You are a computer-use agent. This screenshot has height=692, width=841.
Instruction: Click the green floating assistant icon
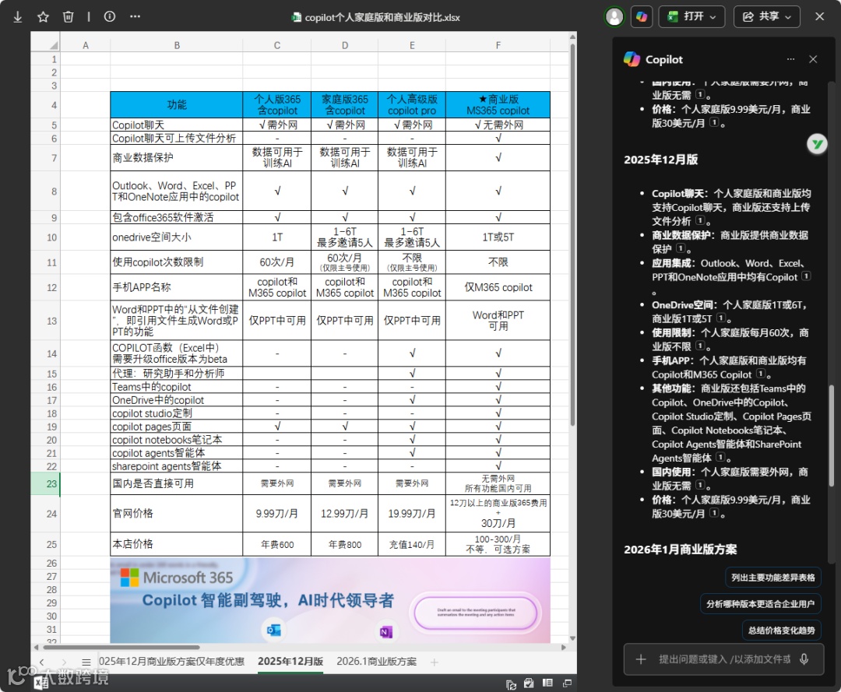coord(817,144)
